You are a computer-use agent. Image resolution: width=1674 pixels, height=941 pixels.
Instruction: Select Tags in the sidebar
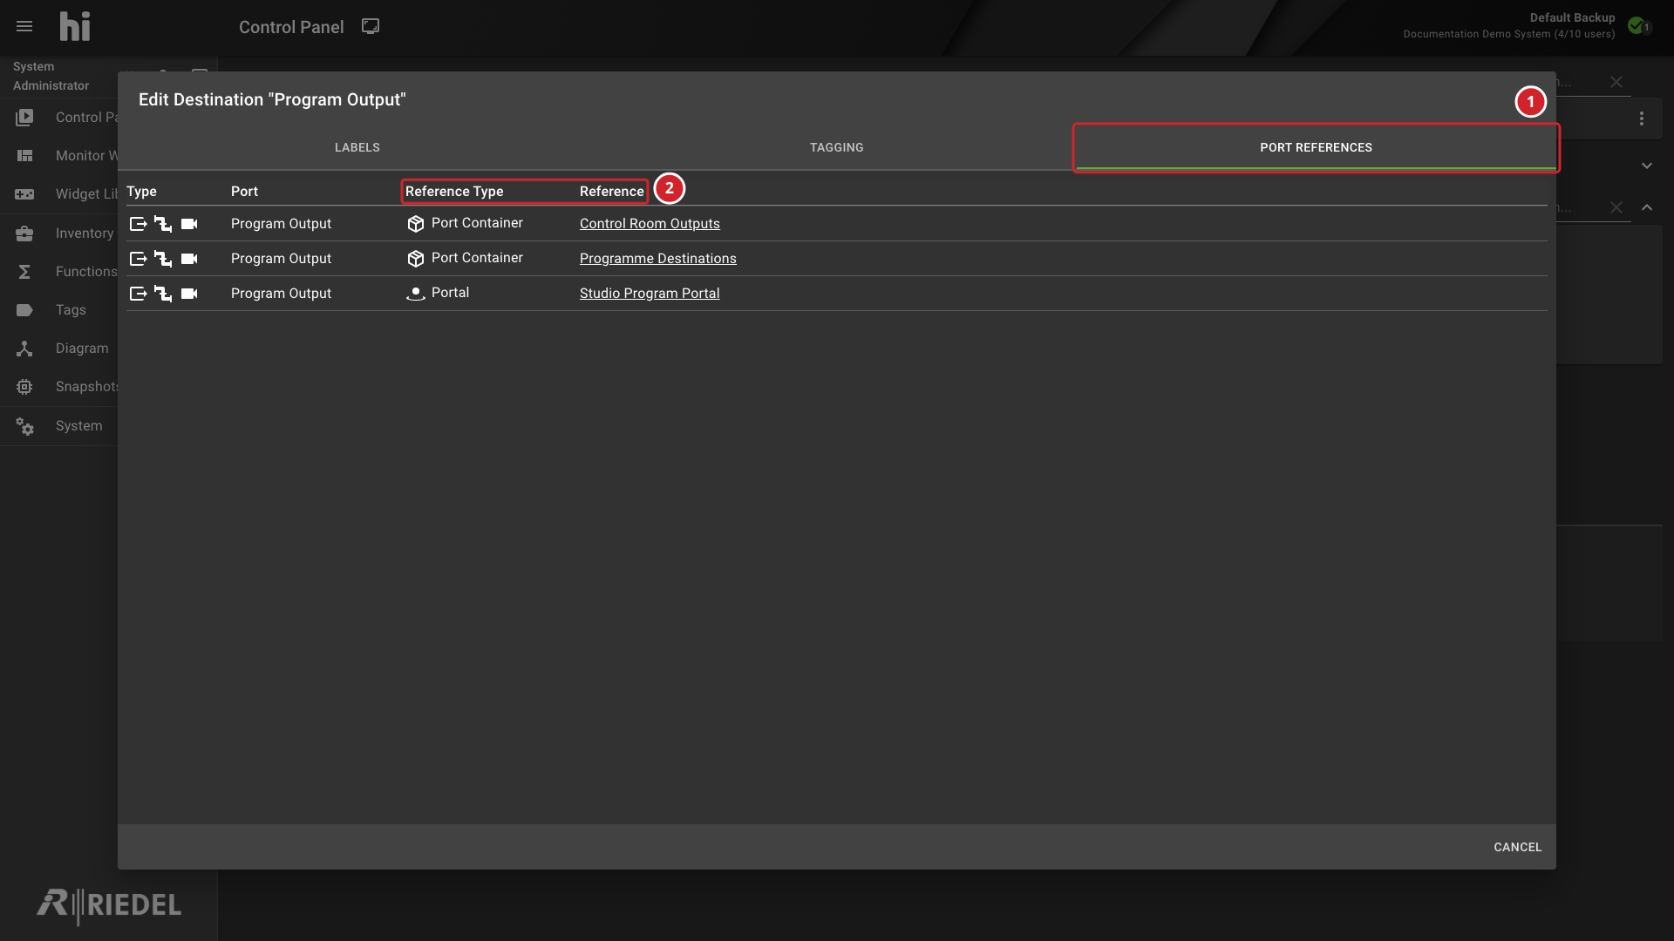tap(71, 310)
